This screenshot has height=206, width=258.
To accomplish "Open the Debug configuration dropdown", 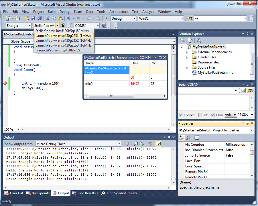I will pos(134,18).
